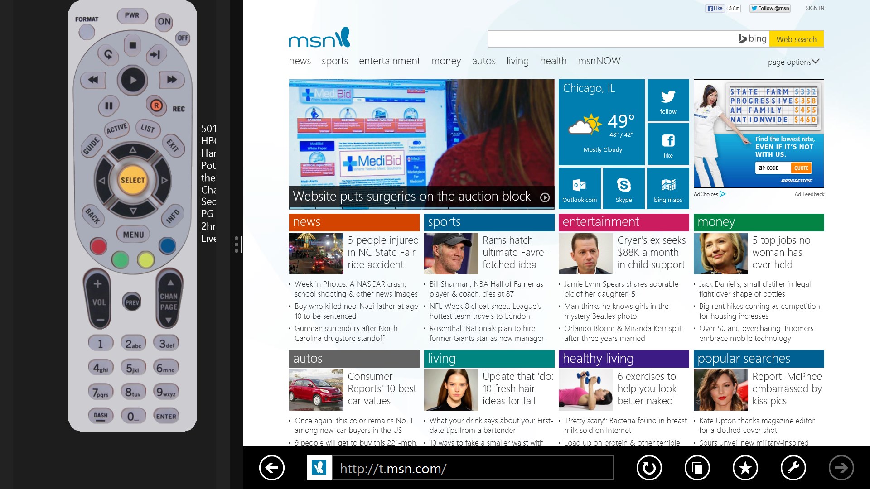The height and width of the screenshot is (489, 870).
Task: Turn the remote ON
Action: [x=164, y=21]
